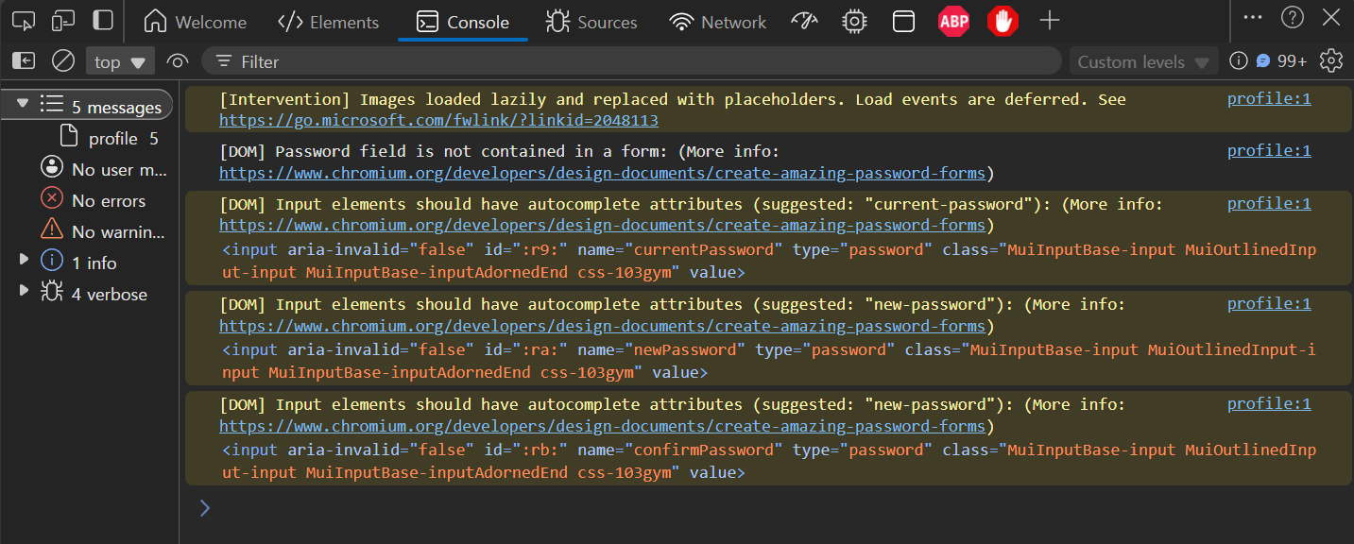Toggle the console sidebar panel
Screen dimensions: 1354x544
click(24, 61)
